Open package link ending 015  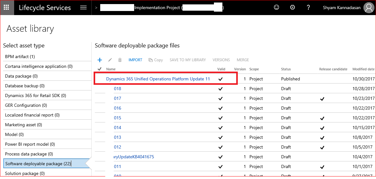[117, 118]
